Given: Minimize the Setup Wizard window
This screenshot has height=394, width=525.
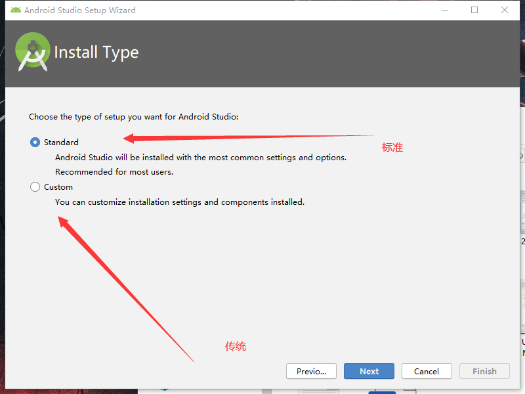Looking at the screenshot, I should (x=445, y=10).
